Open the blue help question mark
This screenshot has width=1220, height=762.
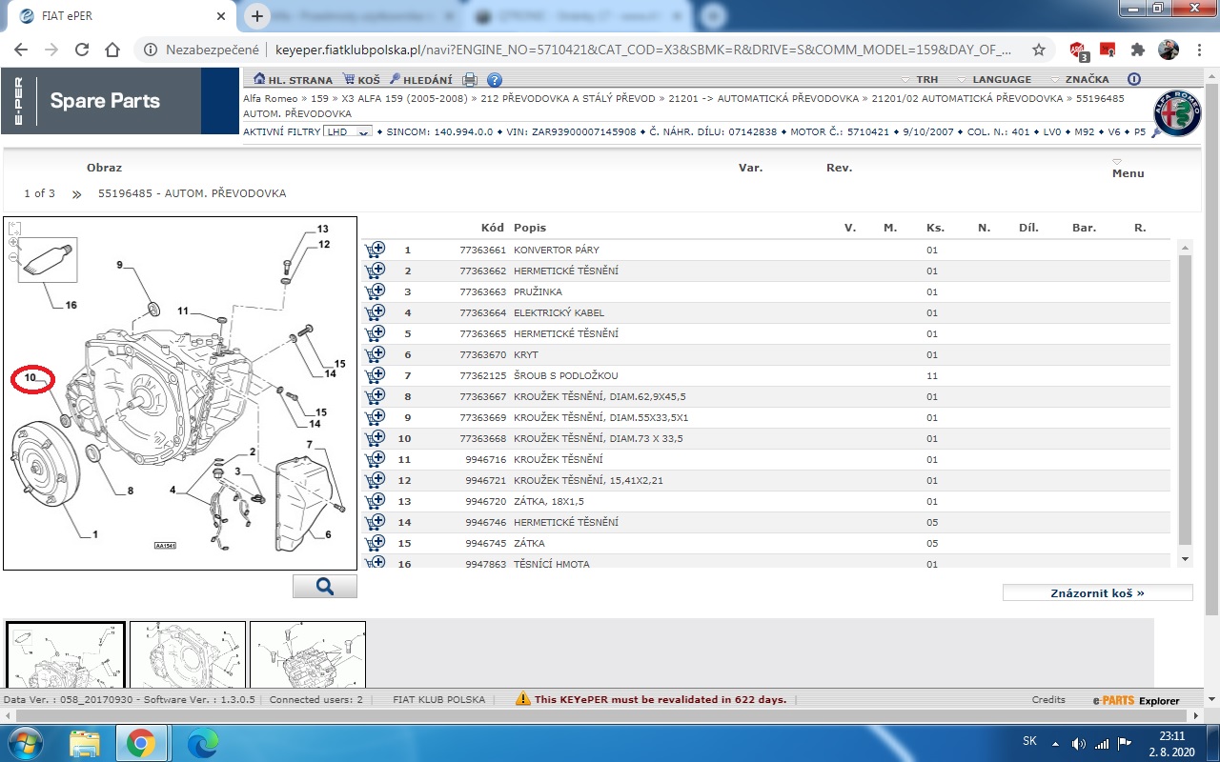click(495, 80)
